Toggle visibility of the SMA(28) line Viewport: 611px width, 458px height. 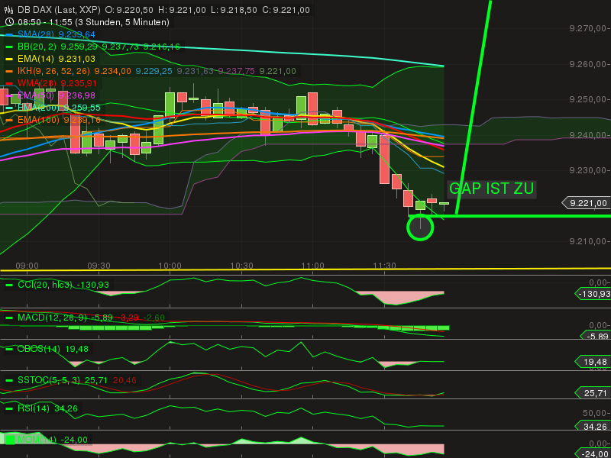[x=8, y=34]
